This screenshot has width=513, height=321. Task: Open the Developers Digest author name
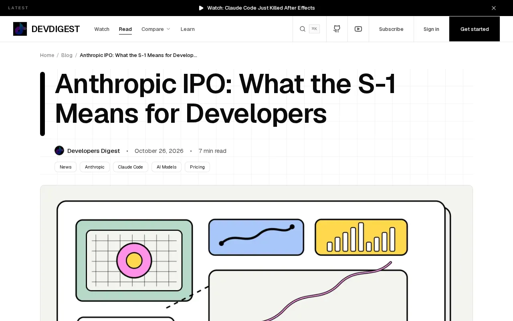[x=93, y=151]
